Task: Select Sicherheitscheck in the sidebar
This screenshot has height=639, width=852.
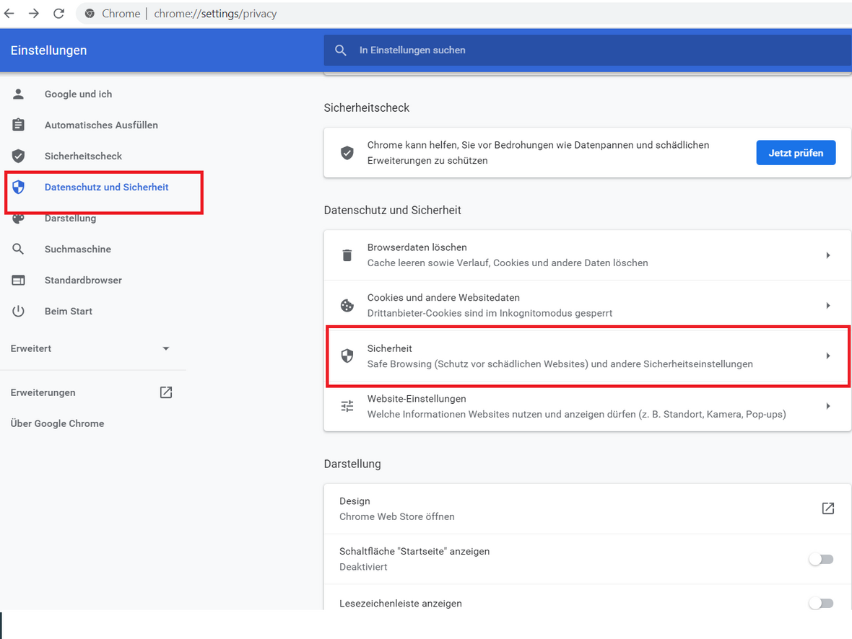Action: pos(83,157)
